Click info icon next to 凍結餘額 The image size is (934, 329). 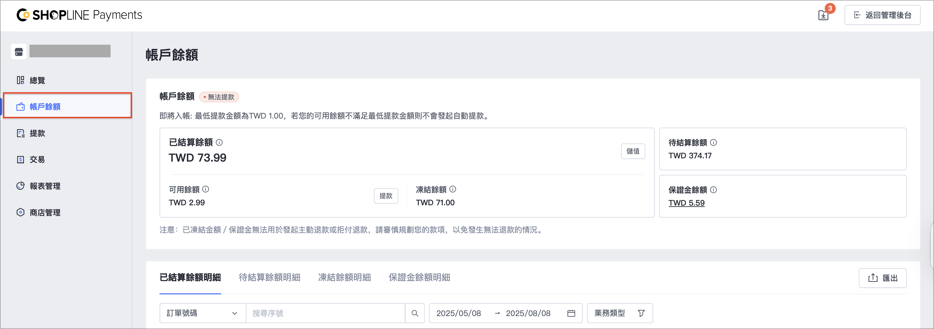(x=452, y=189)
